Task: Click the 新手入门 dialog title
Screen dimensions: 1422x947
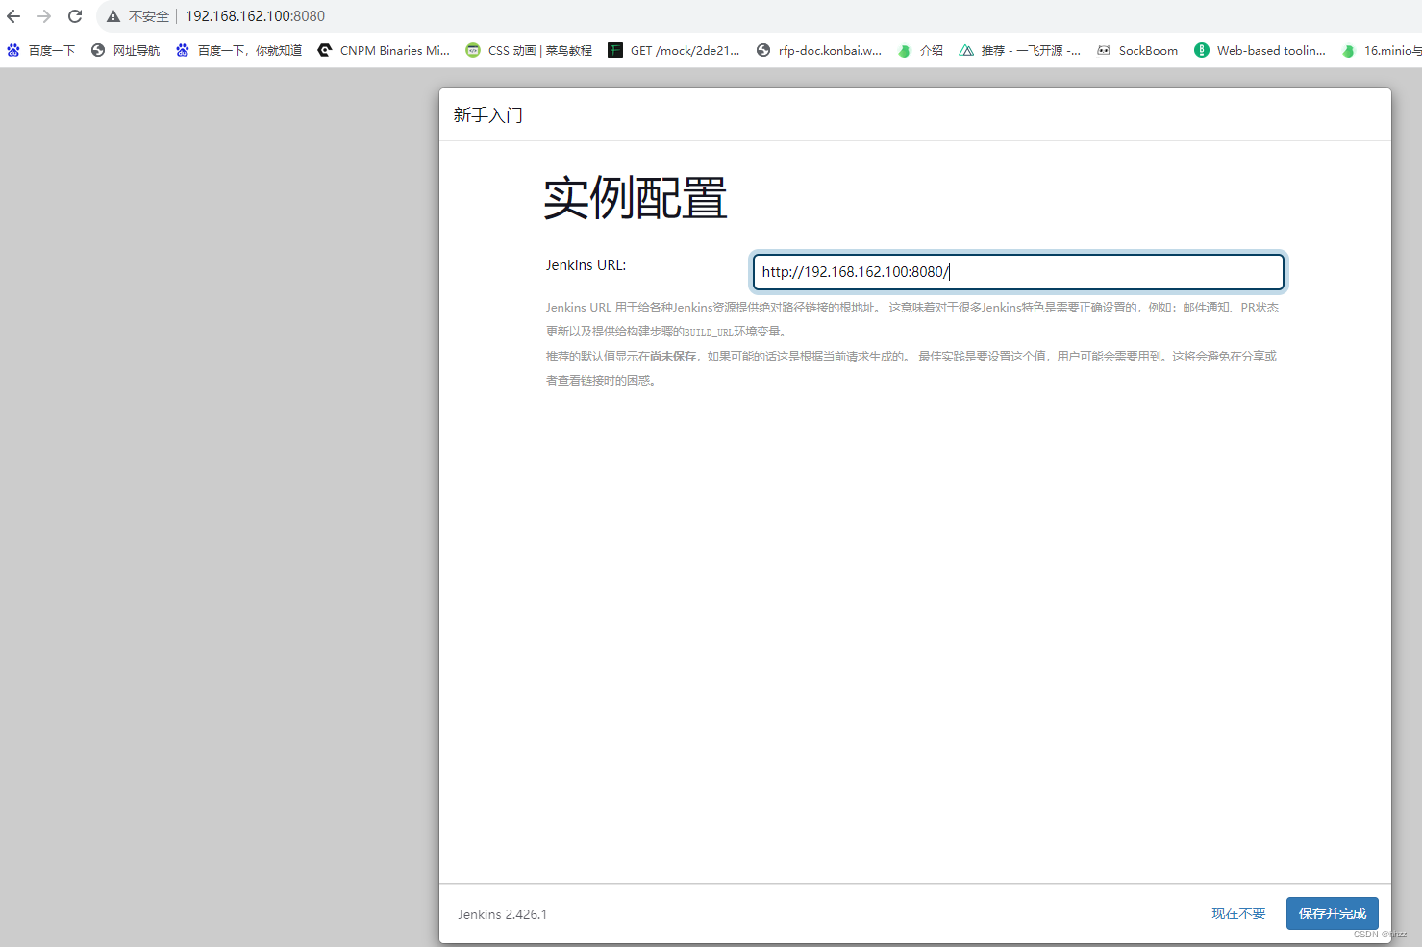Action: [488, 115]
